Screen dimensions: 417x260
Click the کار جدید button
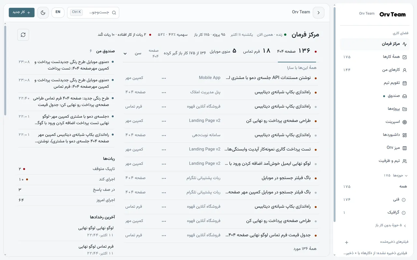coord(22,12)
